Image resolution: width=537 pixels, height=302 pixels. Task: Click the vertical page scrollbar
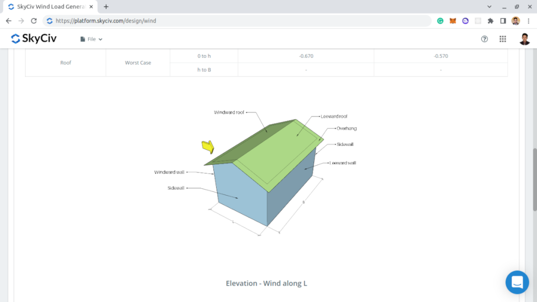click(534, 178)
